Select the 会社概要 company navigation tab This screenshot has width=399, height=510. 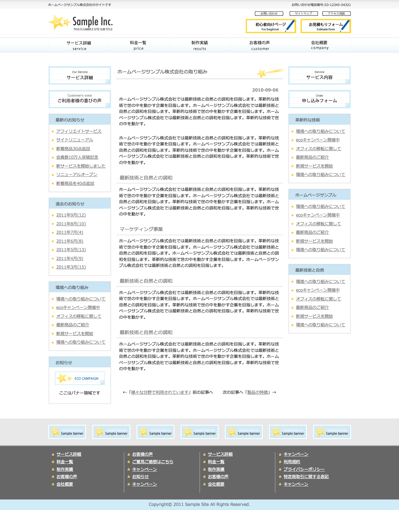(319, 45)
